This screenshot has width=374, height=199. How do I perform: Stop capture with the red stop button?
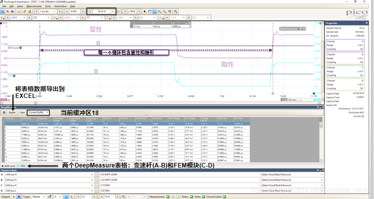coord(19,196)
